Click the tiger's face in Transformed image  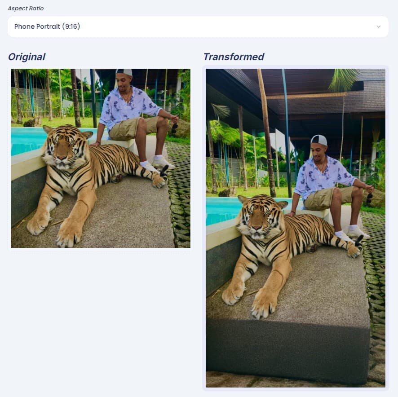257,220
